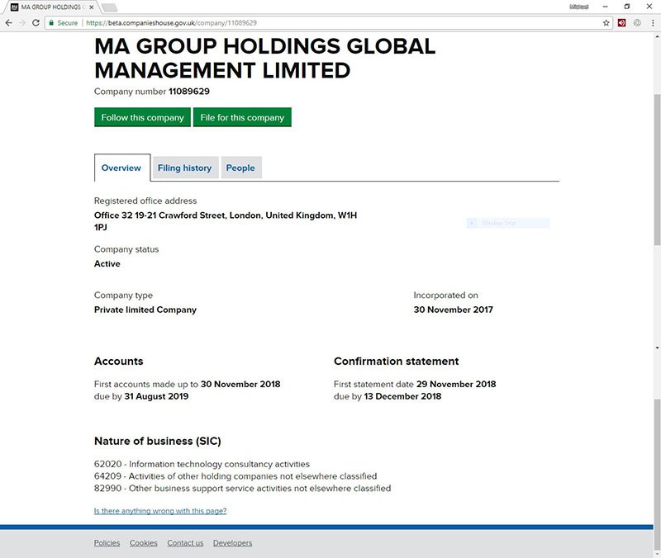This screenshot has height=558, width=661.
Task: Switch to the Filing history tab
Action: point(184,168)
